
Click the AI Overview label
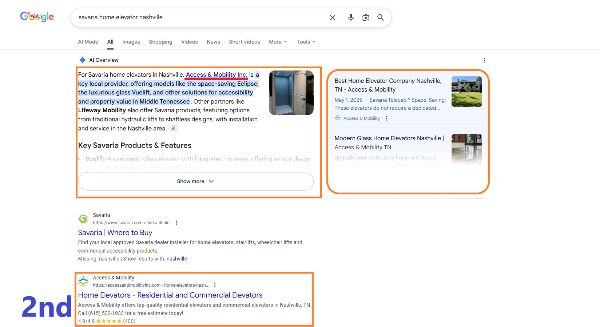[x=104, y=60]
